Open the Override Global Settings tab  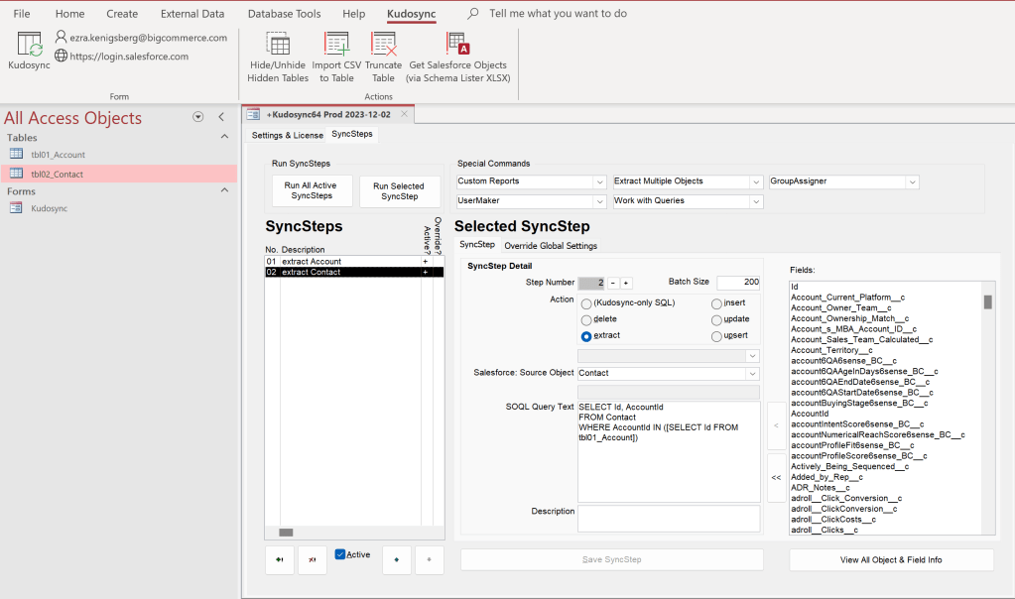tap(551, 246)
